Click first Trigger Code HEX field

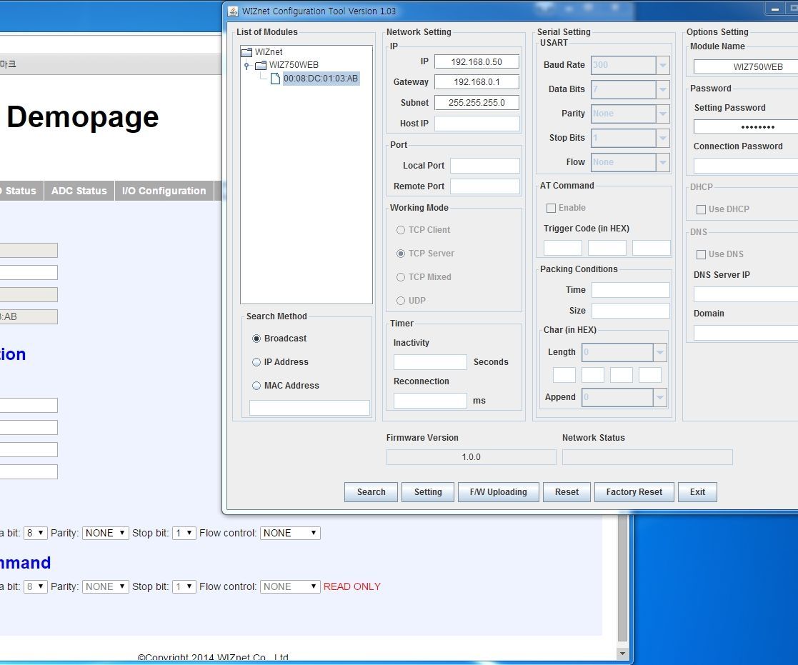click(562, 249)
